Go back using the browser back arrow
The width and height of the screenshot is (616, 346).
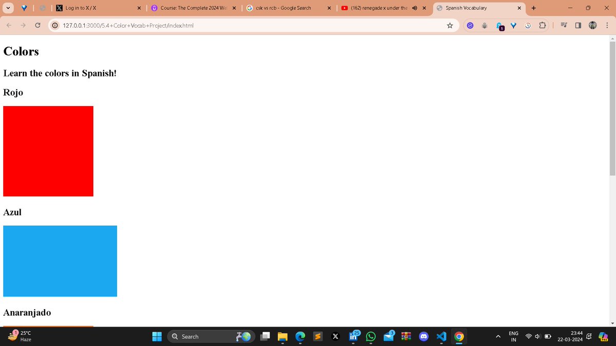(9, 25)
